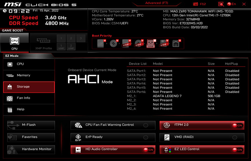Open the CPU tab in EZ Mode

(29, 64)
